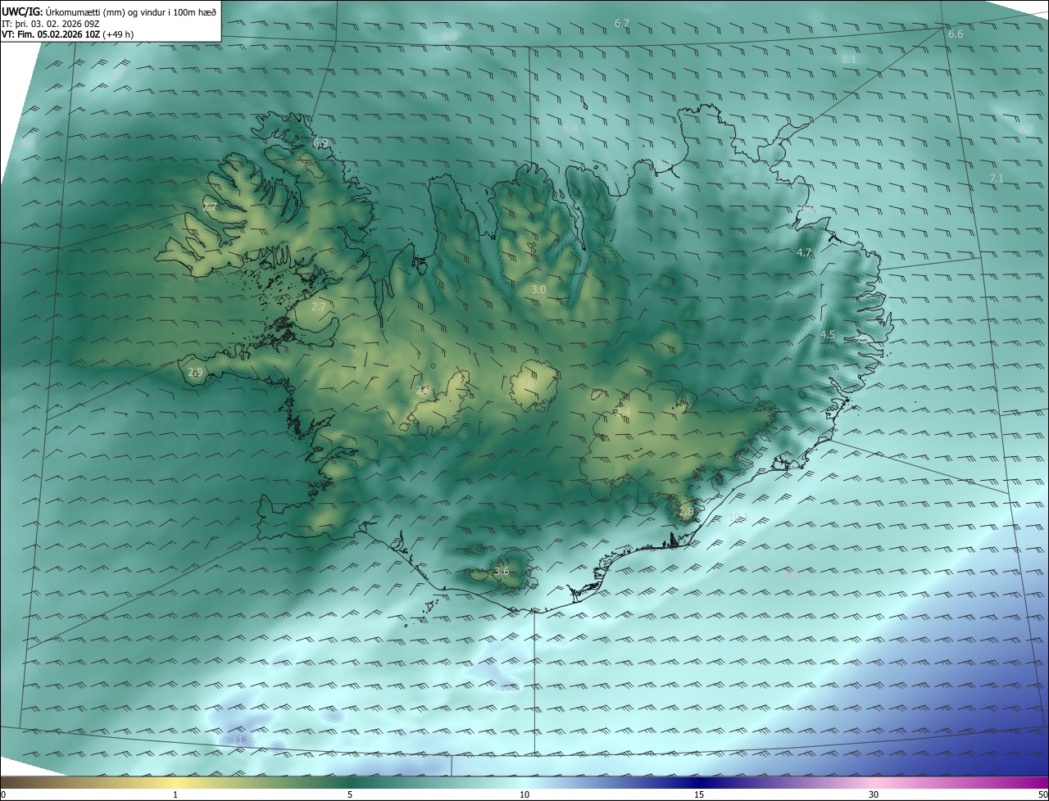This screenshot has height=801, width=1049.
Task: Click the 3.6 value label on the map
Action: click(x=502, y=571)
